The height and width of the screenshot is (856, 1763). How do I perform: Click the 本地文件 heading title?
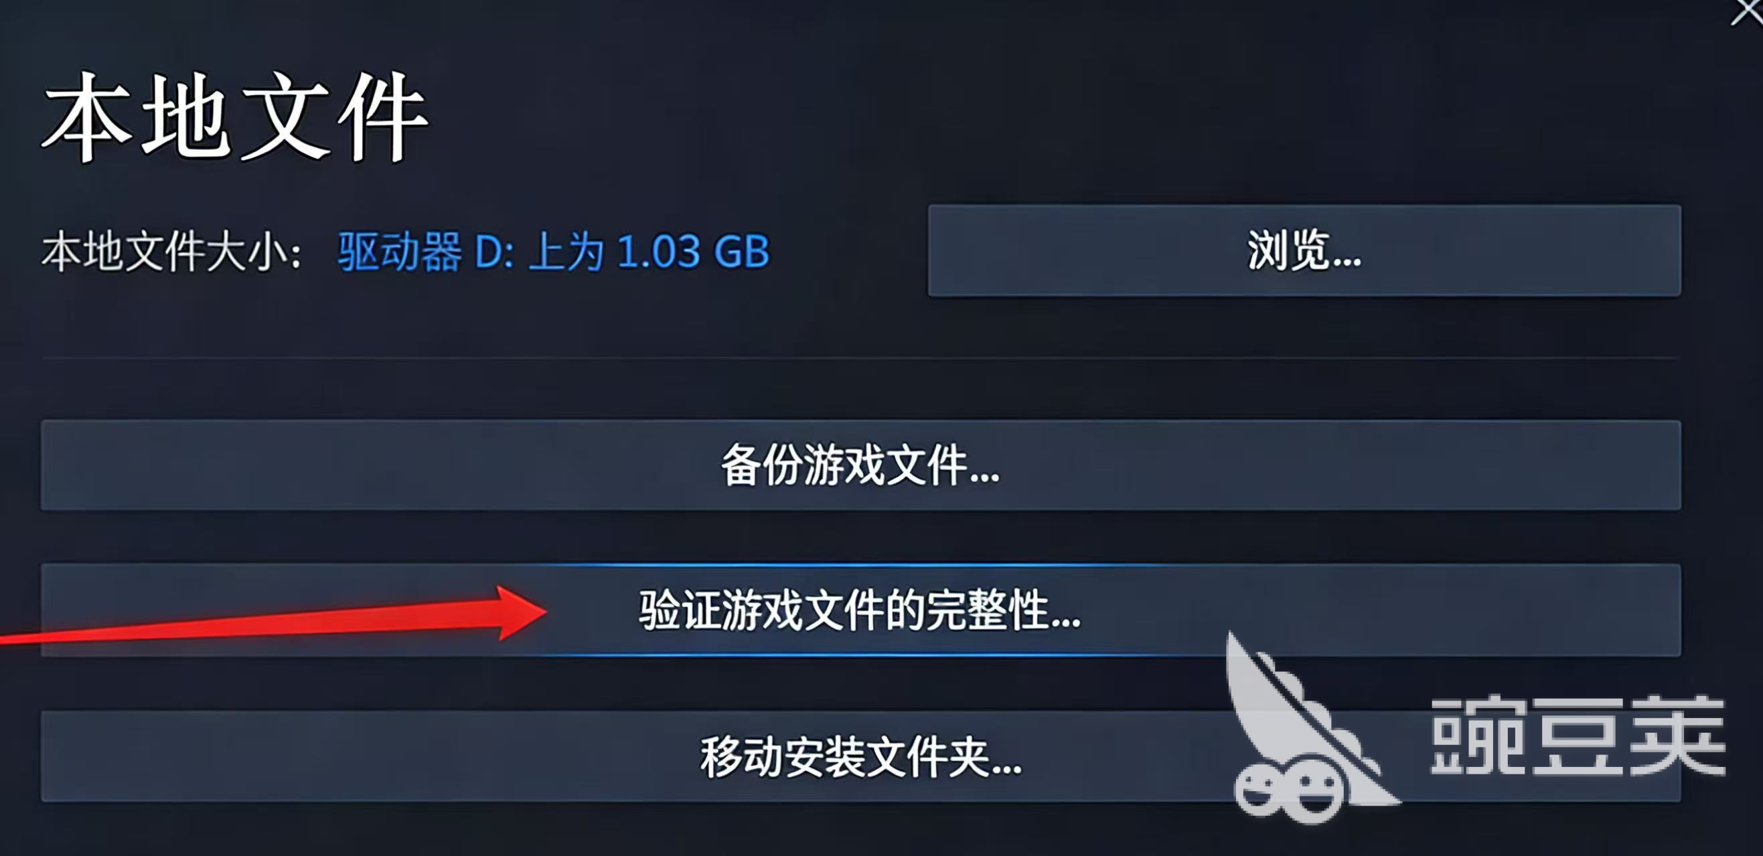(235, 117)
